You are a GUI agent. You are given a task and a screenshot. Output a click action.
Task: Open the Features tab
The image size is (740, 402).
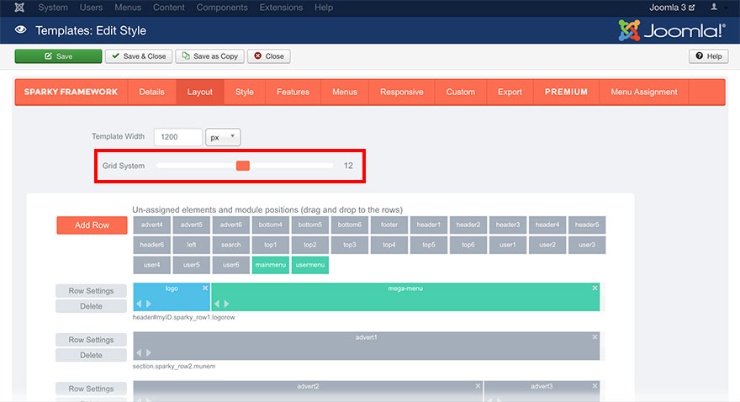(x=293, y=92)
